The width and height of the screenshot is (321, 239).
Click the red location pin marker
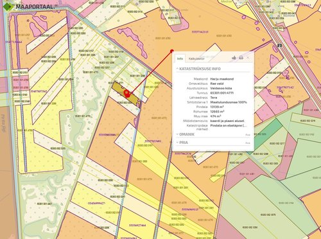tap(127, 93)
